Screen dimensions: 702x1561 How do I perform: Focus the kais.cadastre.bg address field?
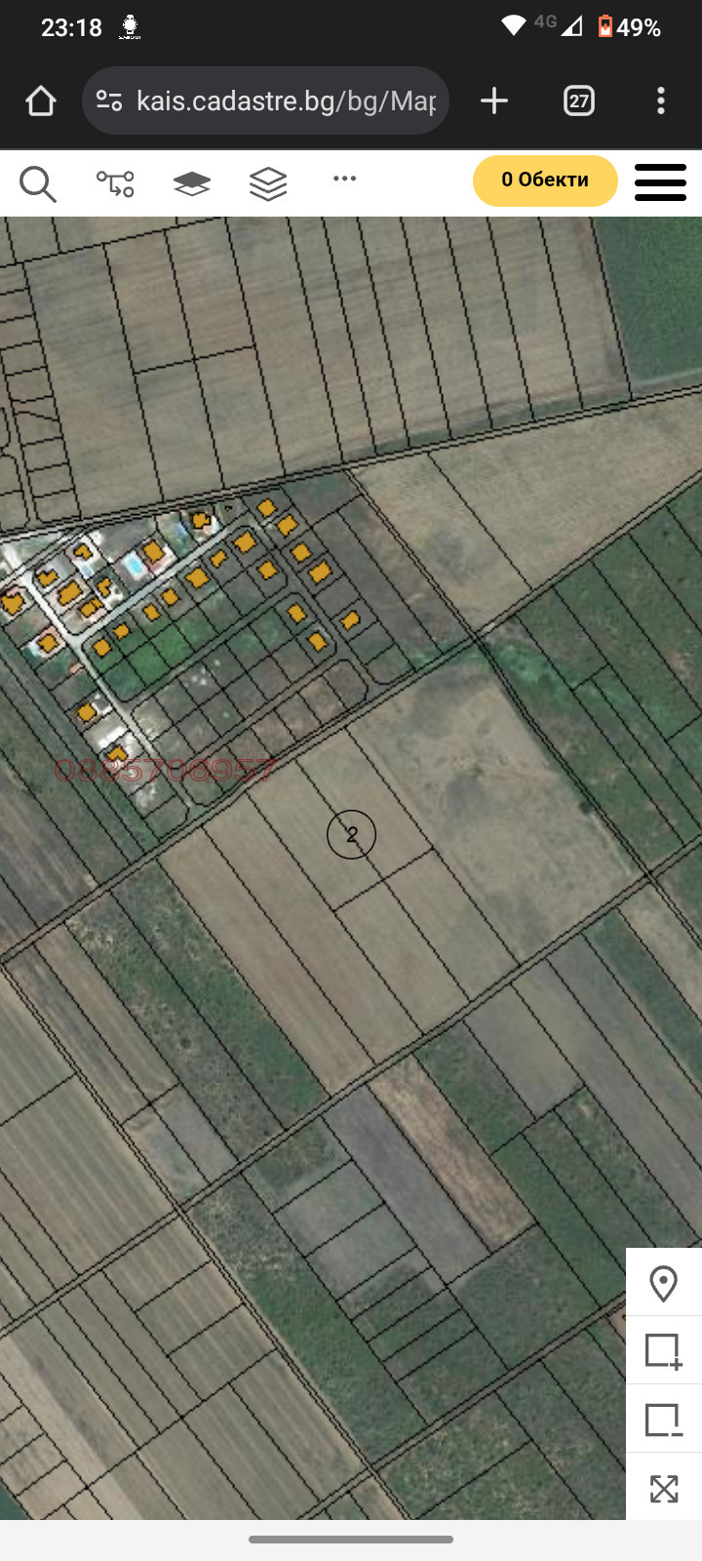[x=285, y=101]
